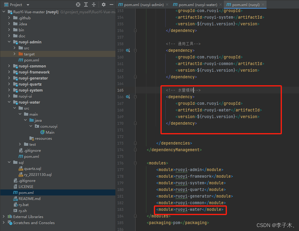Open the ry.sh file
This screenshot has width=299, height=231.
pyautogui.click(x=23, y=211)
